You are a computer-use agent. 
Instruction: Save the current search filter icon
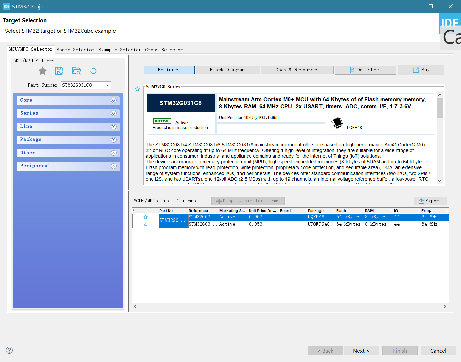[x=59, y=71]
